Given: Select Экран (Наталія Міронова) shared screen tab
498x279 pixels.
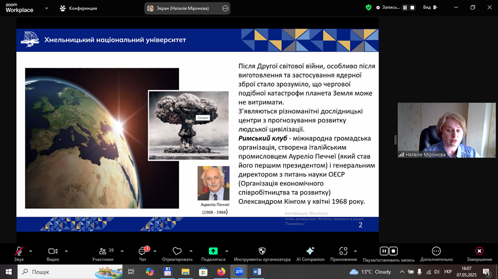Looking at the screenshot, I should [183, 8].
